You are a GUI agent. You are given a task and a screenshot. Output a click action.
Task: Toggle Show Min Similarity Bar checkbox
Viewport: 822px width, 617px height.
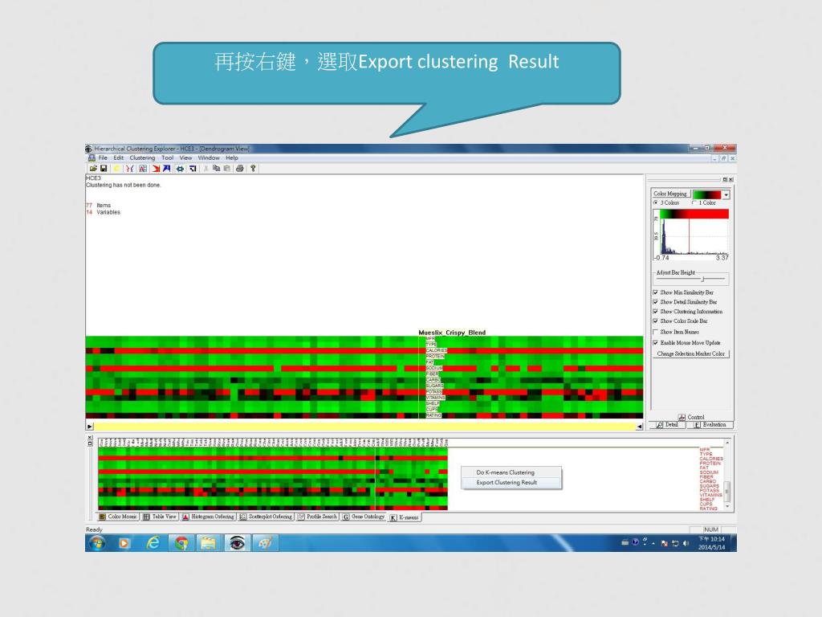point(655,292)
